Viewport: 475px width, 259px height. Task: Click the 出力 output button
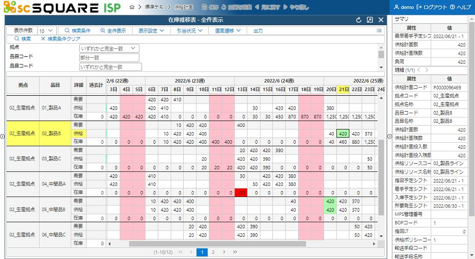tap(258, 31)
